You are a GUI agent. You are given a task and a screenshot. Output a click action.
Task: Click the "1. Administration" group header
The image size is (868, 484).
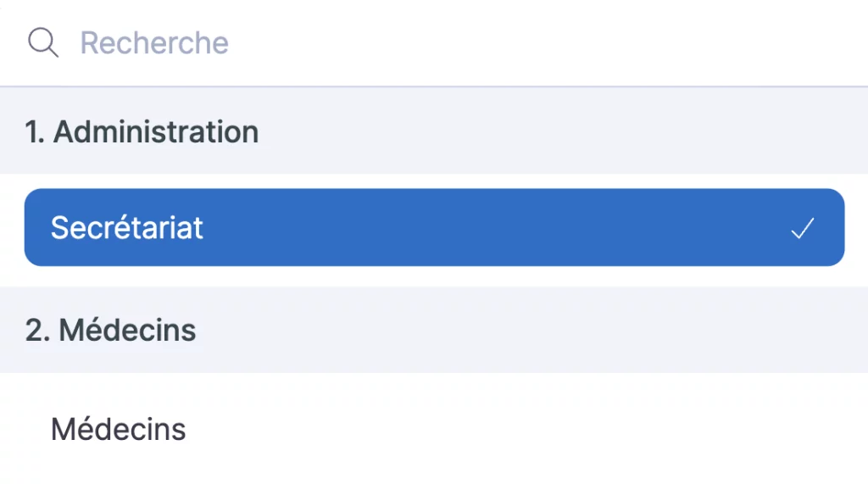click(x=142, y=132)
